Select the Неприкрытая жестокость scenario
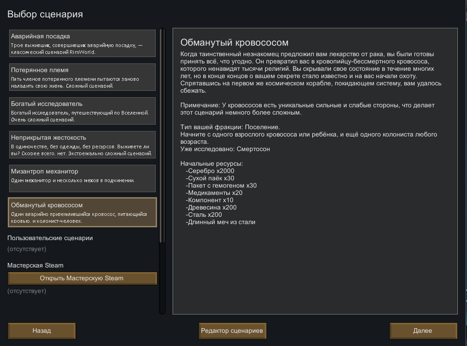The image size is (467, 346). coord(82,145)
